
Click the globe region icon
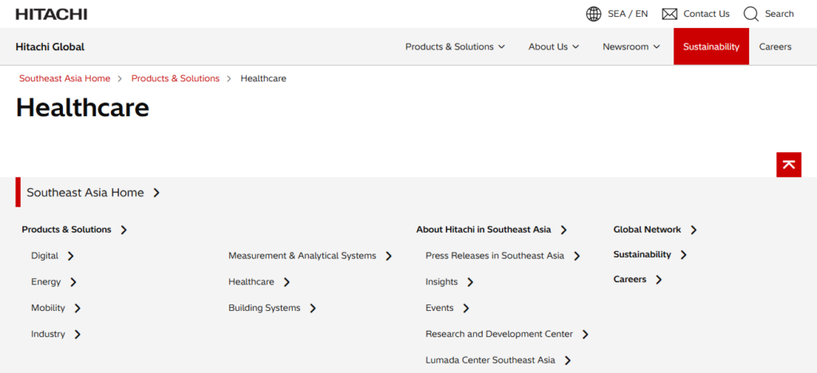coord(594,14)
